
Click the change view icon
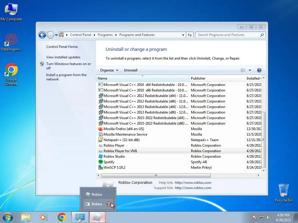243,70
